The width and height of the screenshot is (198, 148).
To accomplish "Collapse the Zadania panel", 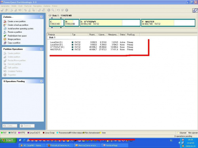I will (x=41, y=17).
